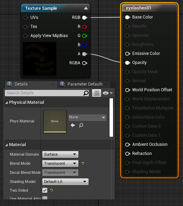Click the Refraction input pin
This screenshot has height=206, width=183.
pos(127,154)
